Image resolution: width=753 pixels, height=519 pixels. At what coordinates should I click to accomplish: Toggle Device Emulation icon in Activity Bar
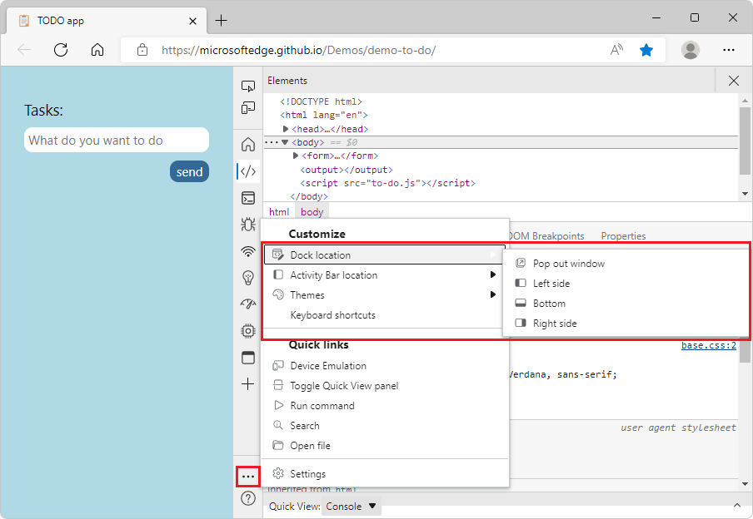click(247, 108)
